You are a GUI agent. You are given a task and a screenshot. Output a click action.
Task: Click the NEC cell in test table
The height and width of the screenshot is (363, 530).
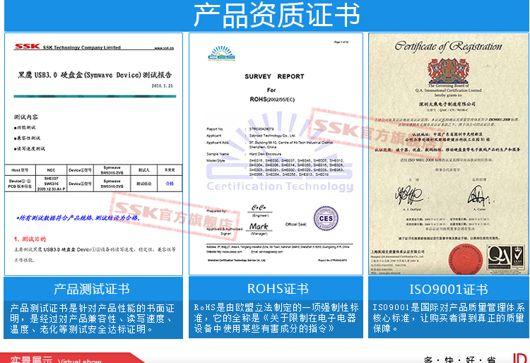51,170
